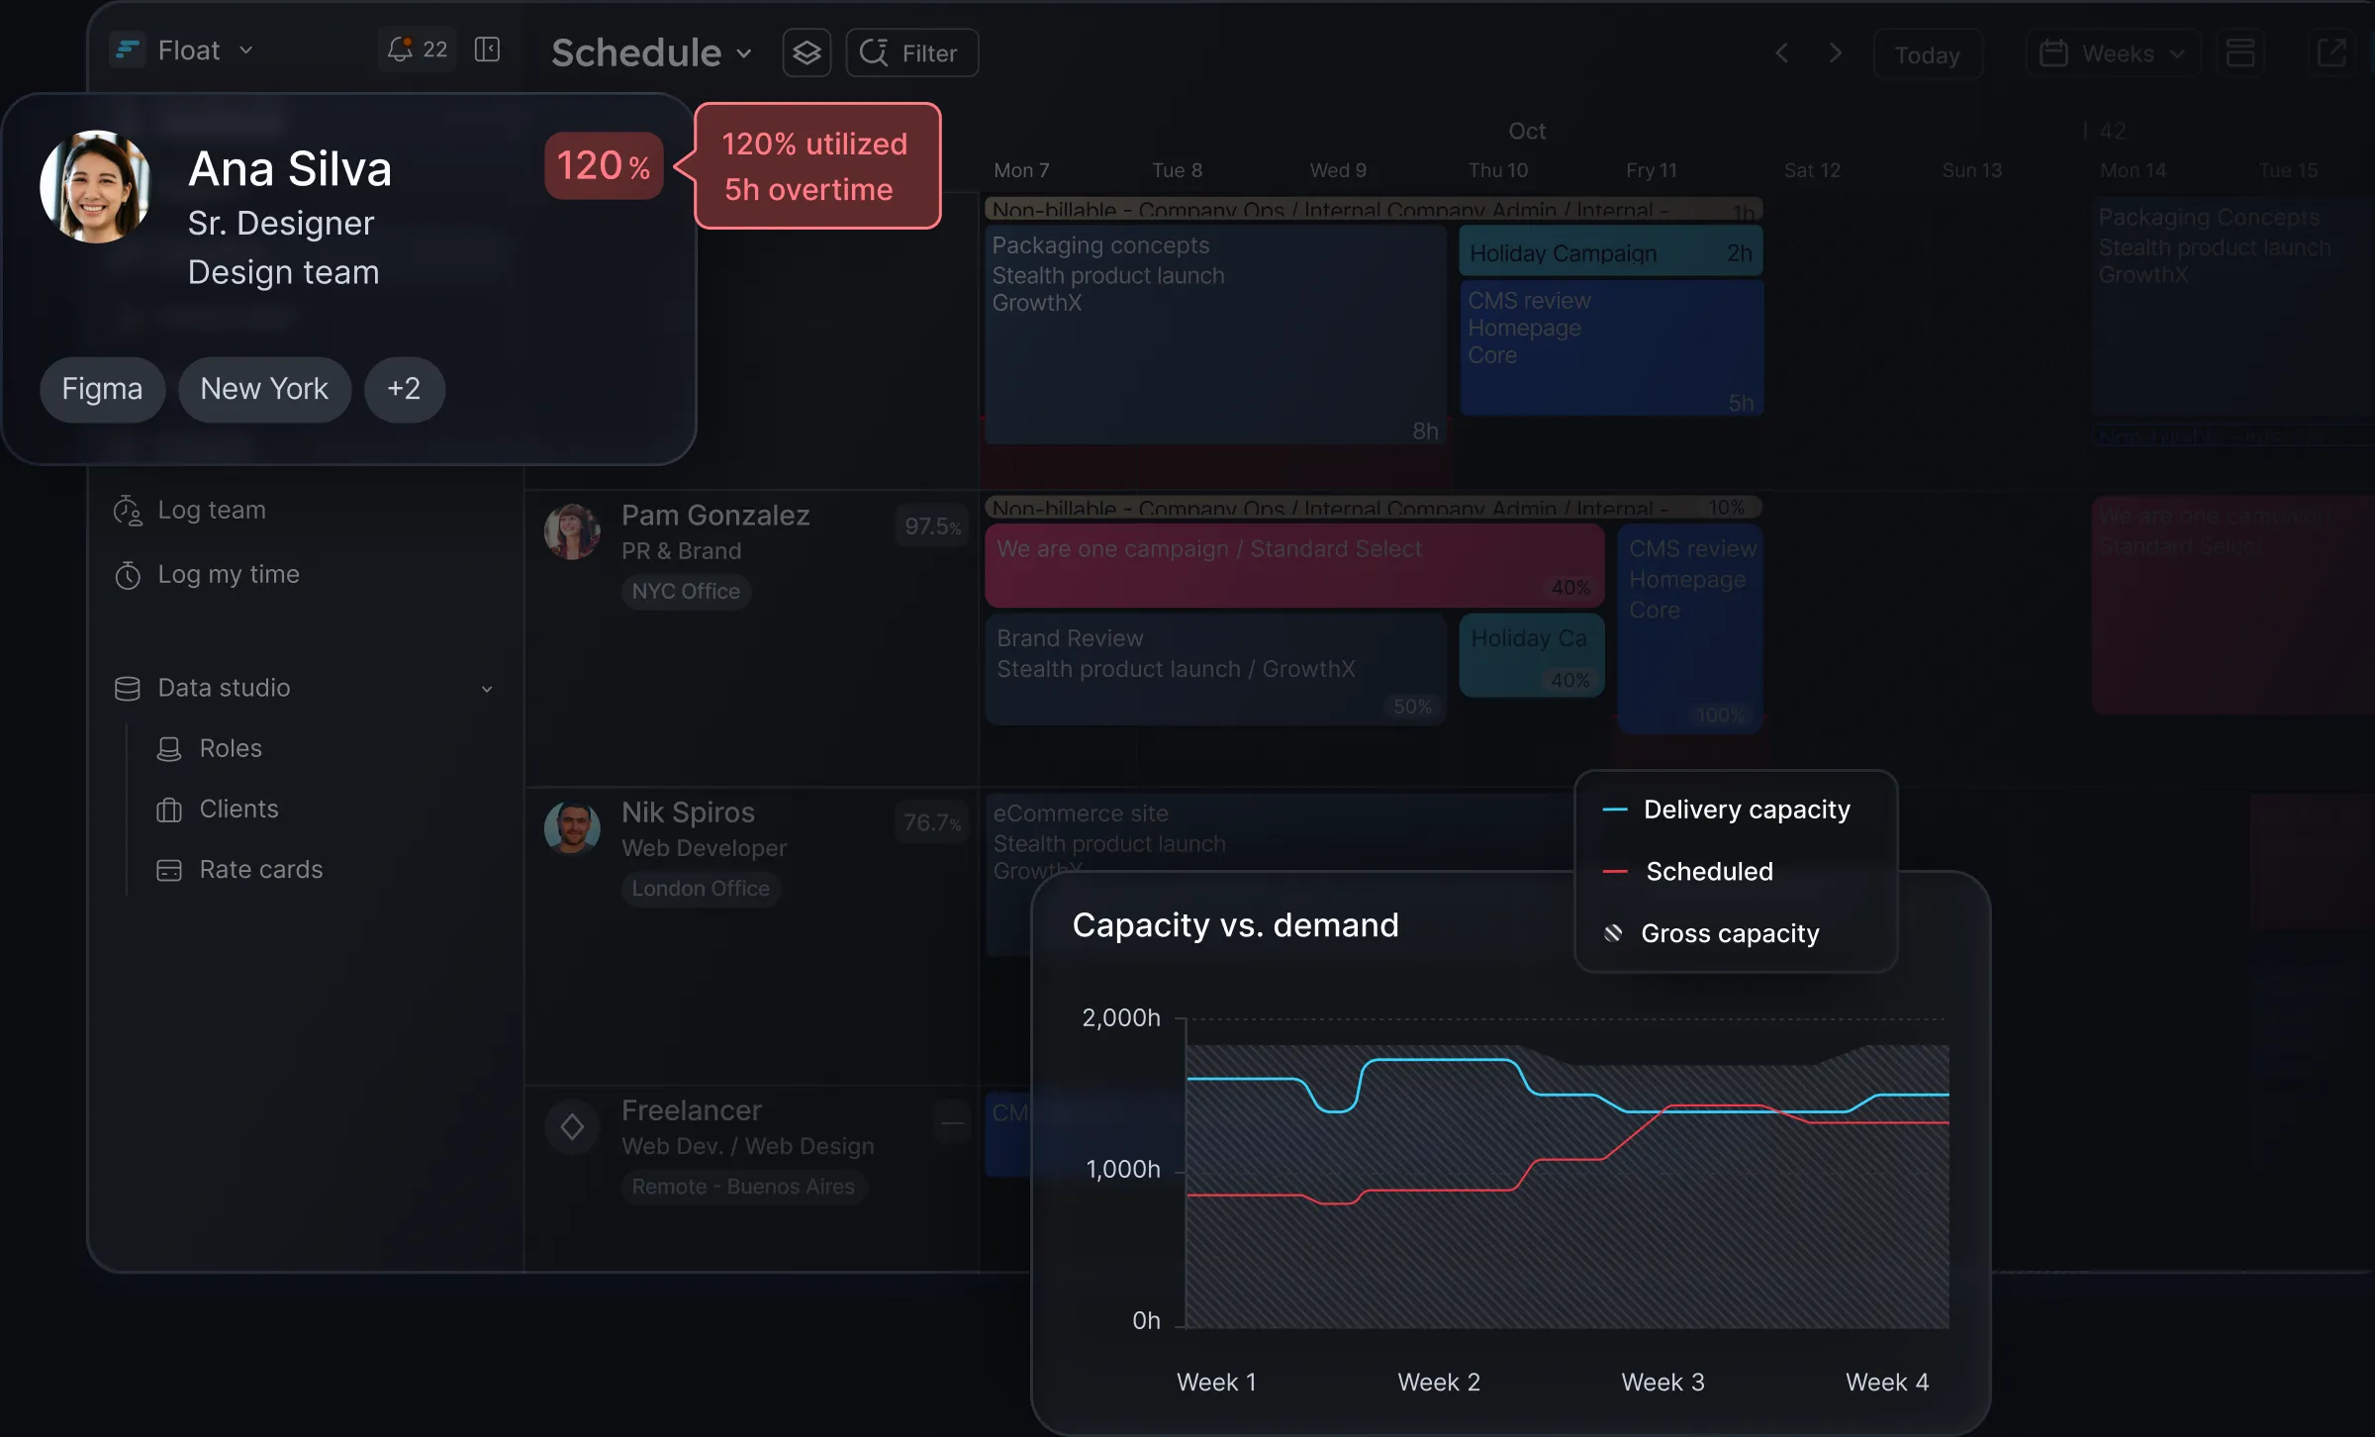This screenshot has width=2375, height=1437.
Task: Click the Week 3 axis label
Action: tap(1662, 1383)
